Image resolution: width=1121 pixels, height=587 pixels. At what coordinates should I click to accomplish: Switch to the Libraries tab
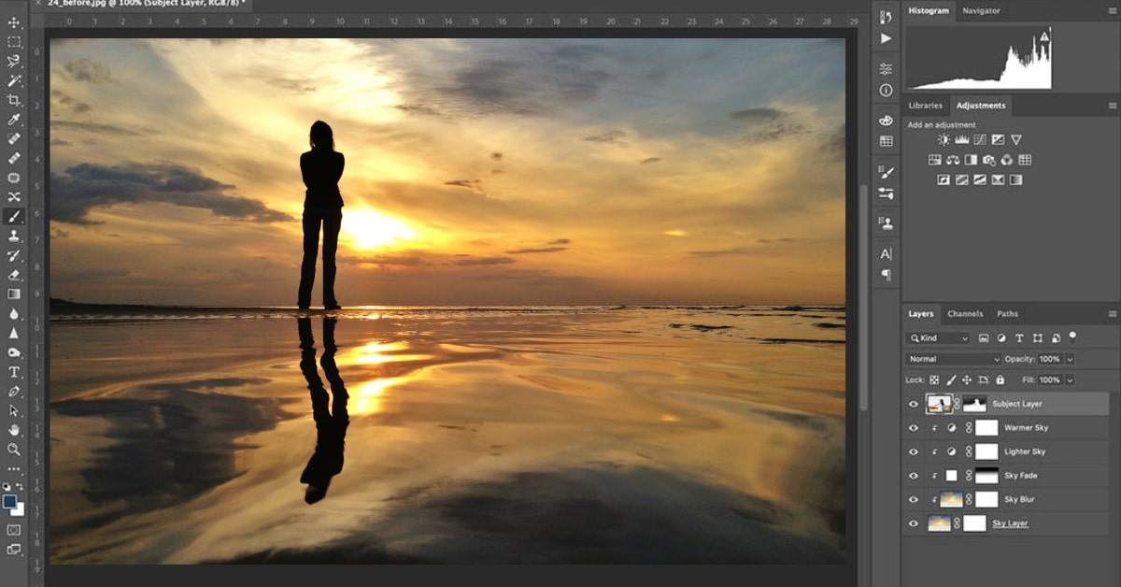tap(926, 106)
